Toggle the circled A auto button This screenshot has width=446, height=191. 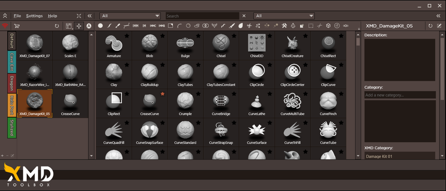click(x=89, y=26)
